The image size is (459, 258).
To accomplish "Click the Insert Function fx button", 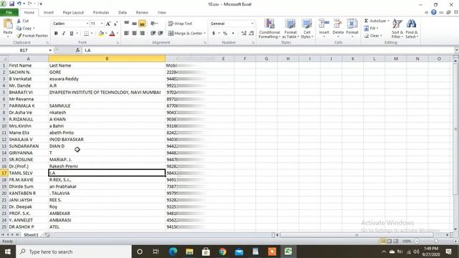I will [77, 50].
